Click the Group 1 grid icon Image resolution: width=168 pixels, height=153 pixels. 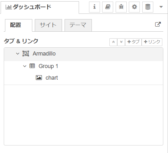(x=32, y=66)
